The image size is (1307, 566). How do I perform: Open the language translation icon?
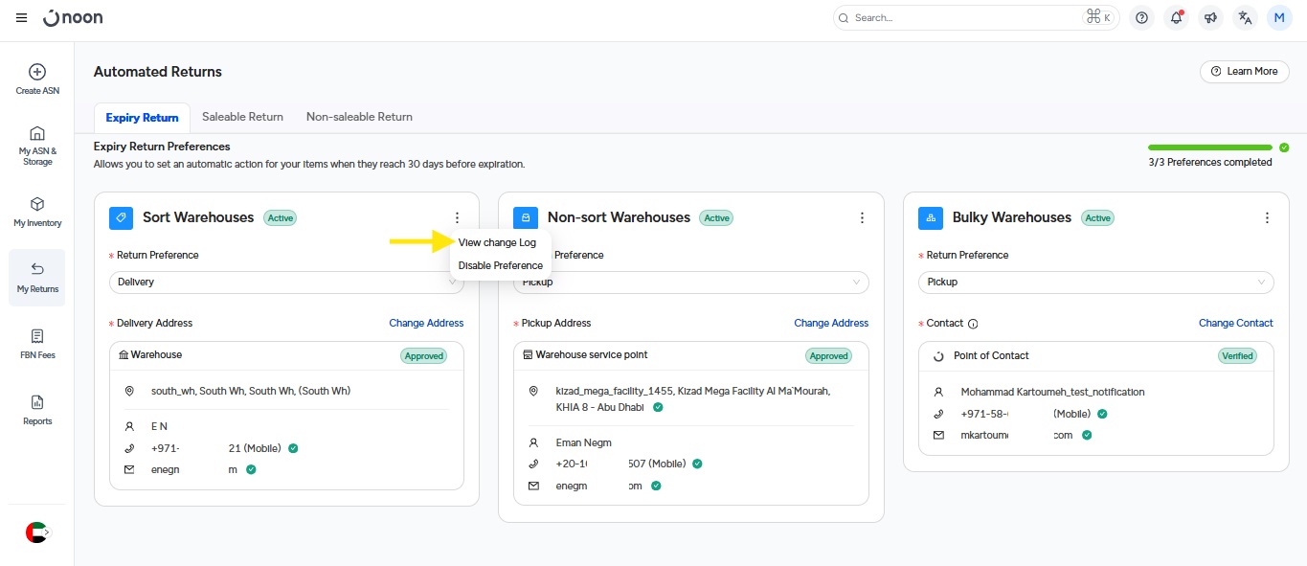tap(1245, 18)
